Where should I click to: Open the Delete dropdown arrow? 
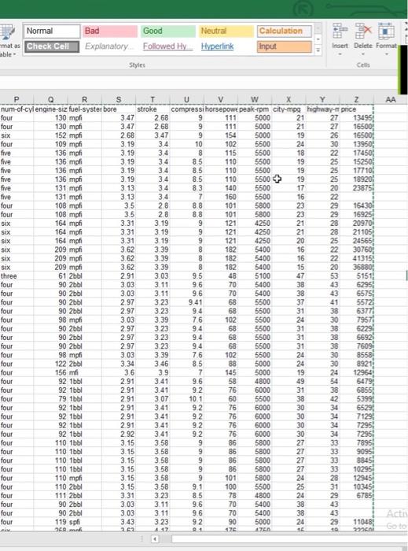tap(363, 54)
